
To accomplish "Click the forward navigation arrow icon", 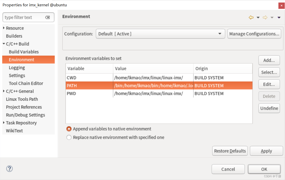I will point(265,17).
